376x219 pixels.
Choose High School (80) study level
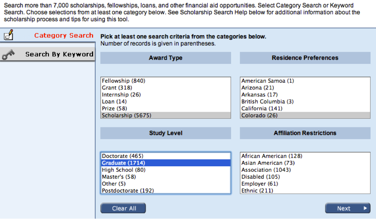tap(124, 170)
